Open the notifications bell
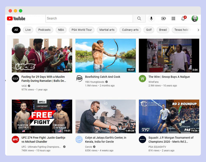206x162 pixels. 183,18
